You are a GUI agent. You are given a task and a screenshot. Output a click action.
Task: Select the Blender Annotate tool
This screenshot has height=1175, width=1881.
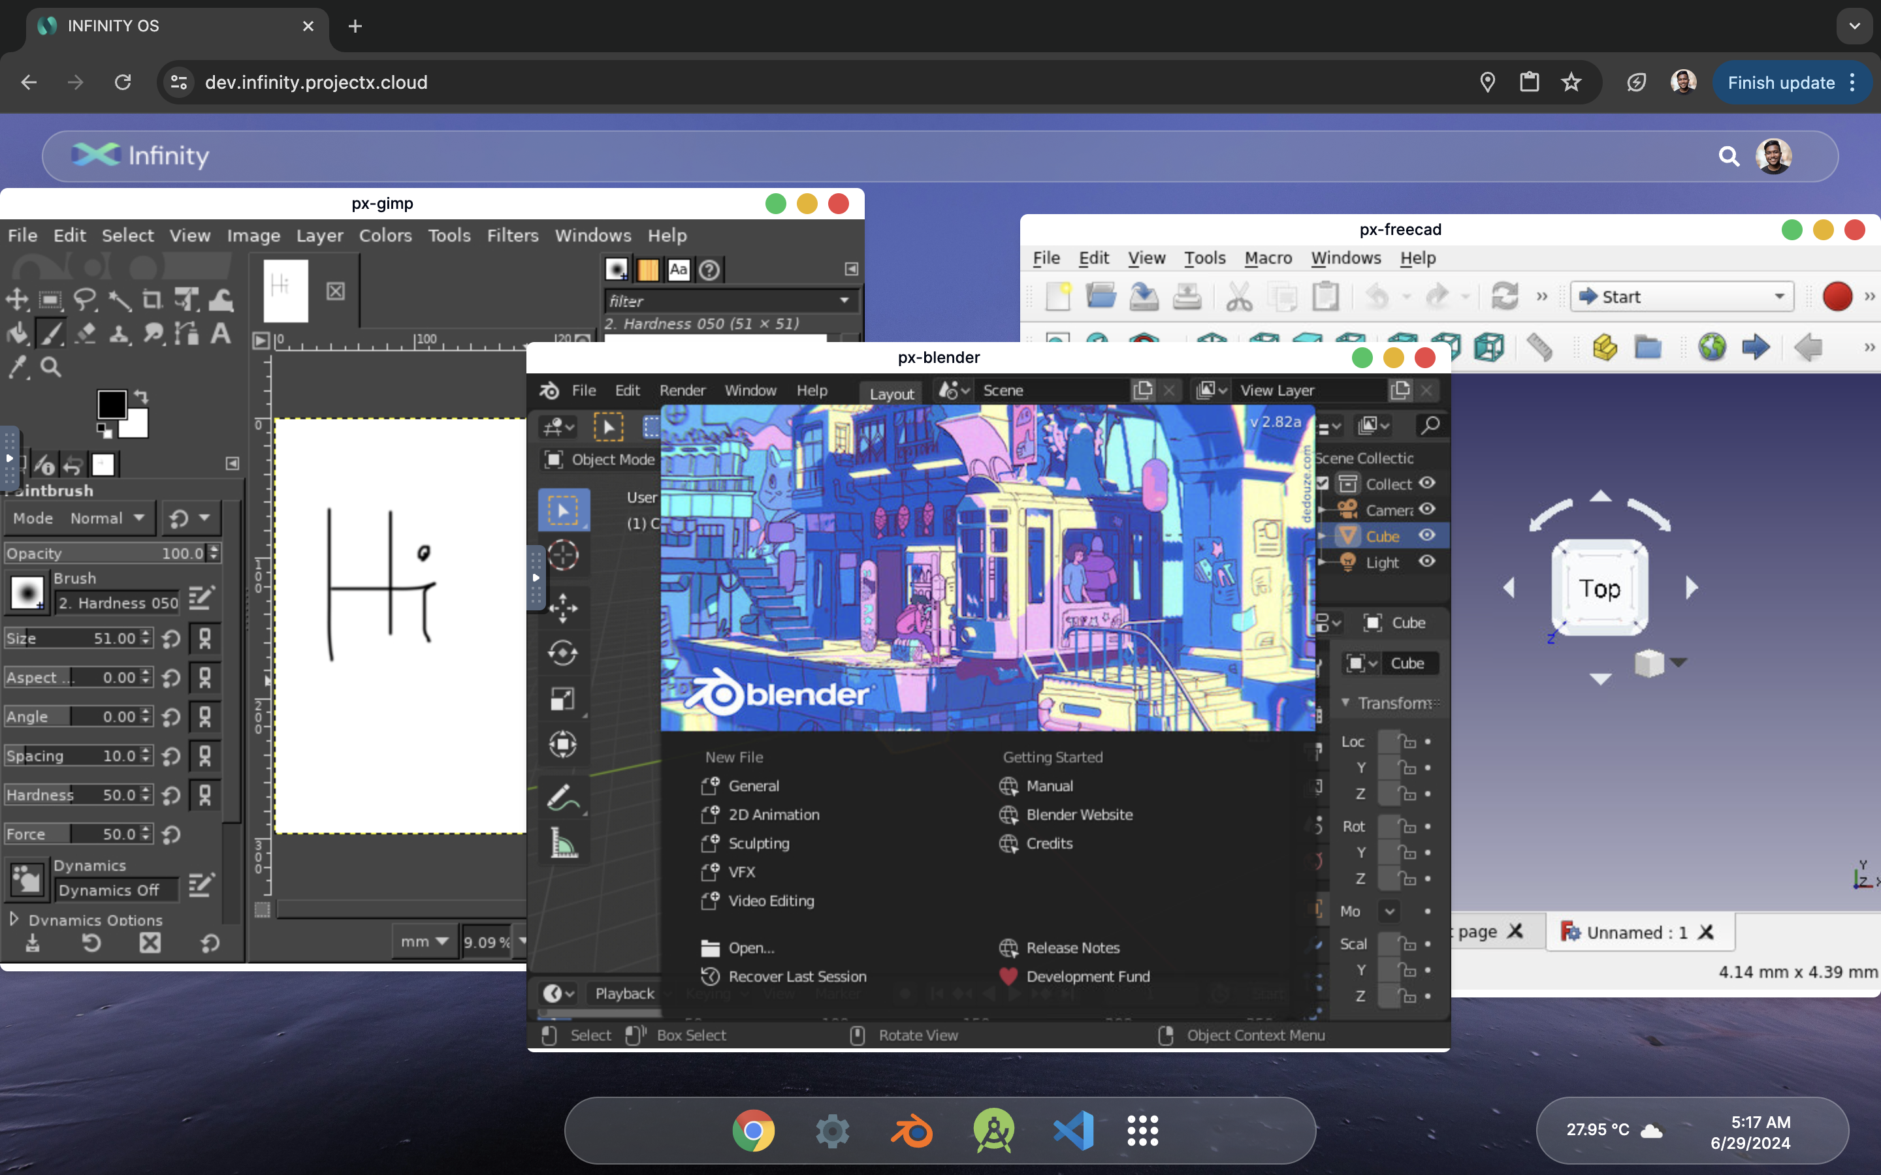tap(564, 797)
